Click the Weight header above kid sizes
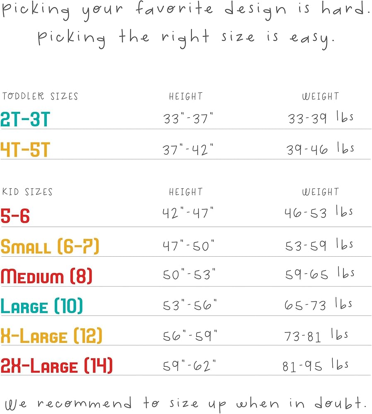Screen dimensions: 372x414 pyautogui.click(x=320, y=192)
